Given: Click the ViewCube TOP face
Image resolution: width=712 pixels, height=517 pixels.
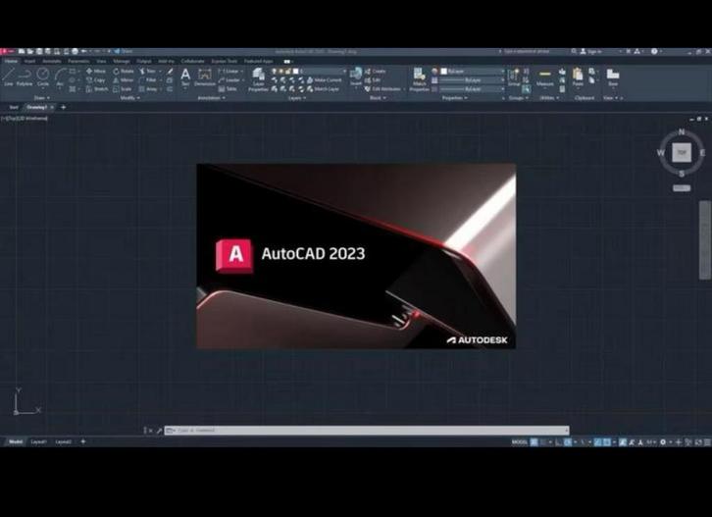Looking at the screenshot, I should click(x=682, y=152).
